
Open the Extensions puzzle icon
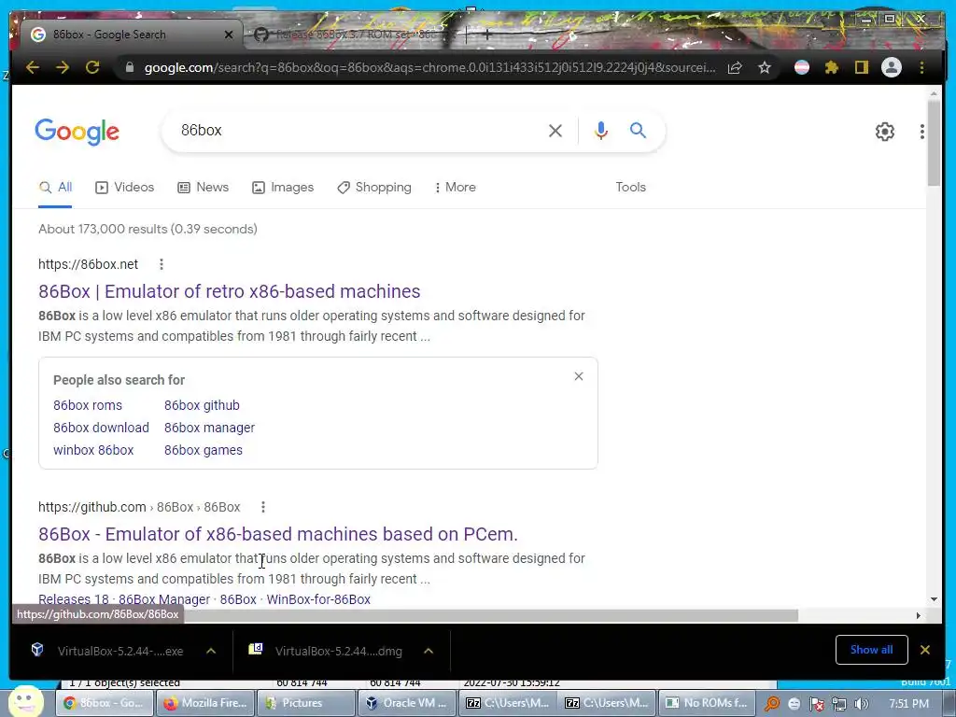832,67
